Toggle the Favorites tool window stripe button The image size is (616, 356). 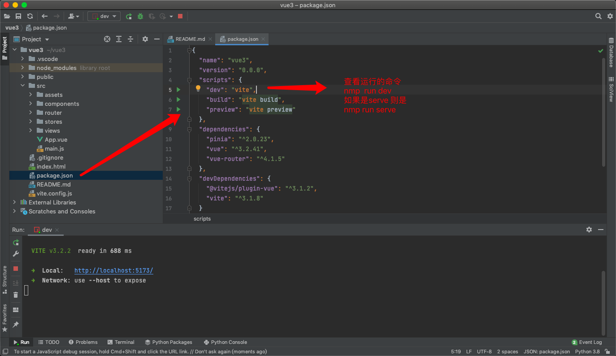(x=4, y=318)
